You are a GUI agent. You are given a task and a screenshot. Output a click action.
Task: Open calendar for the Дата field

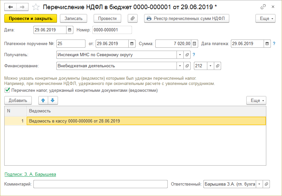tap(69, 30)
